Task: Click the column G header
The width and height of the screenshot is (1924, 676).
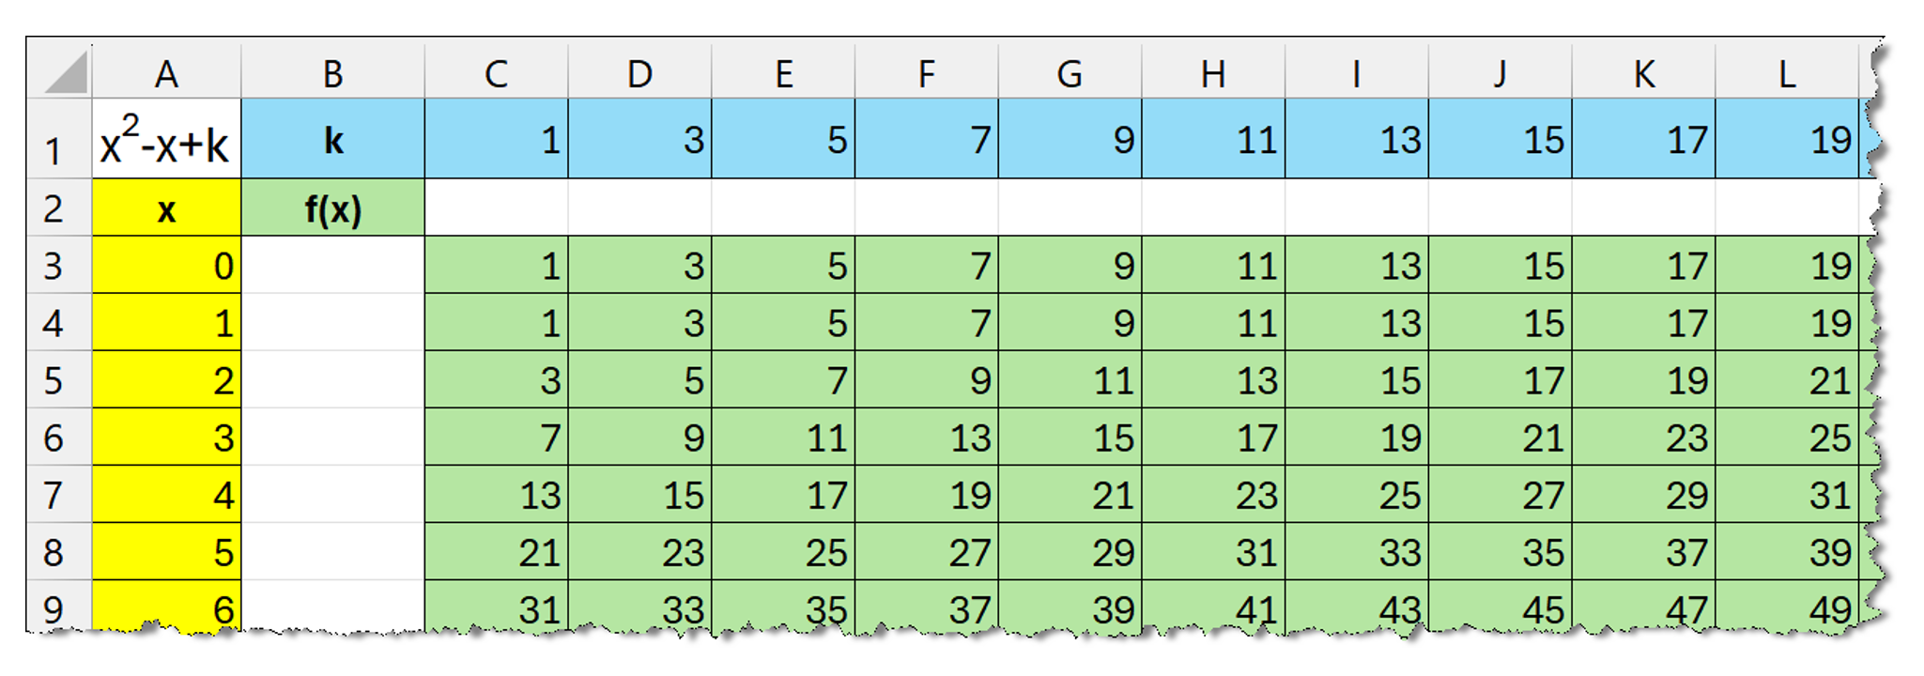Action: click(x=1070, y=72)
